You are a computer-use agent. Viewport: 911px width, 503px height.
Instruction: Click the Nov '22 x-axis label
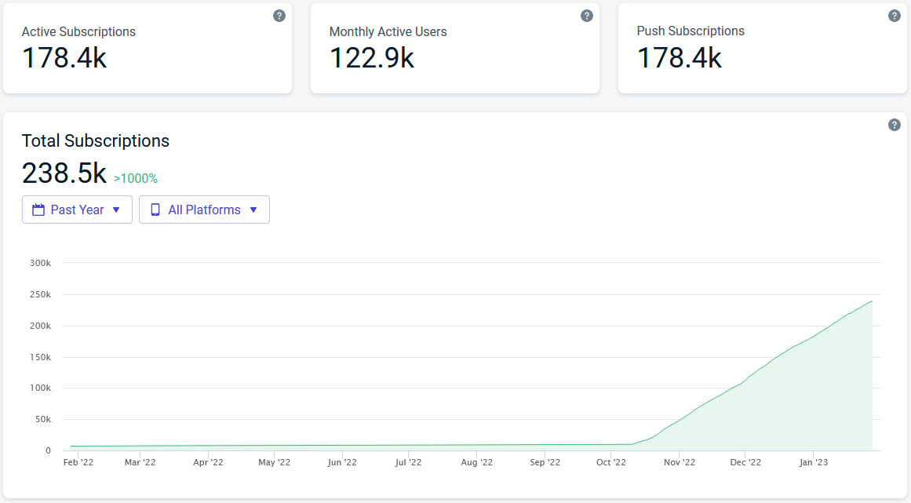pyautogui.click(x=680, y=462)
